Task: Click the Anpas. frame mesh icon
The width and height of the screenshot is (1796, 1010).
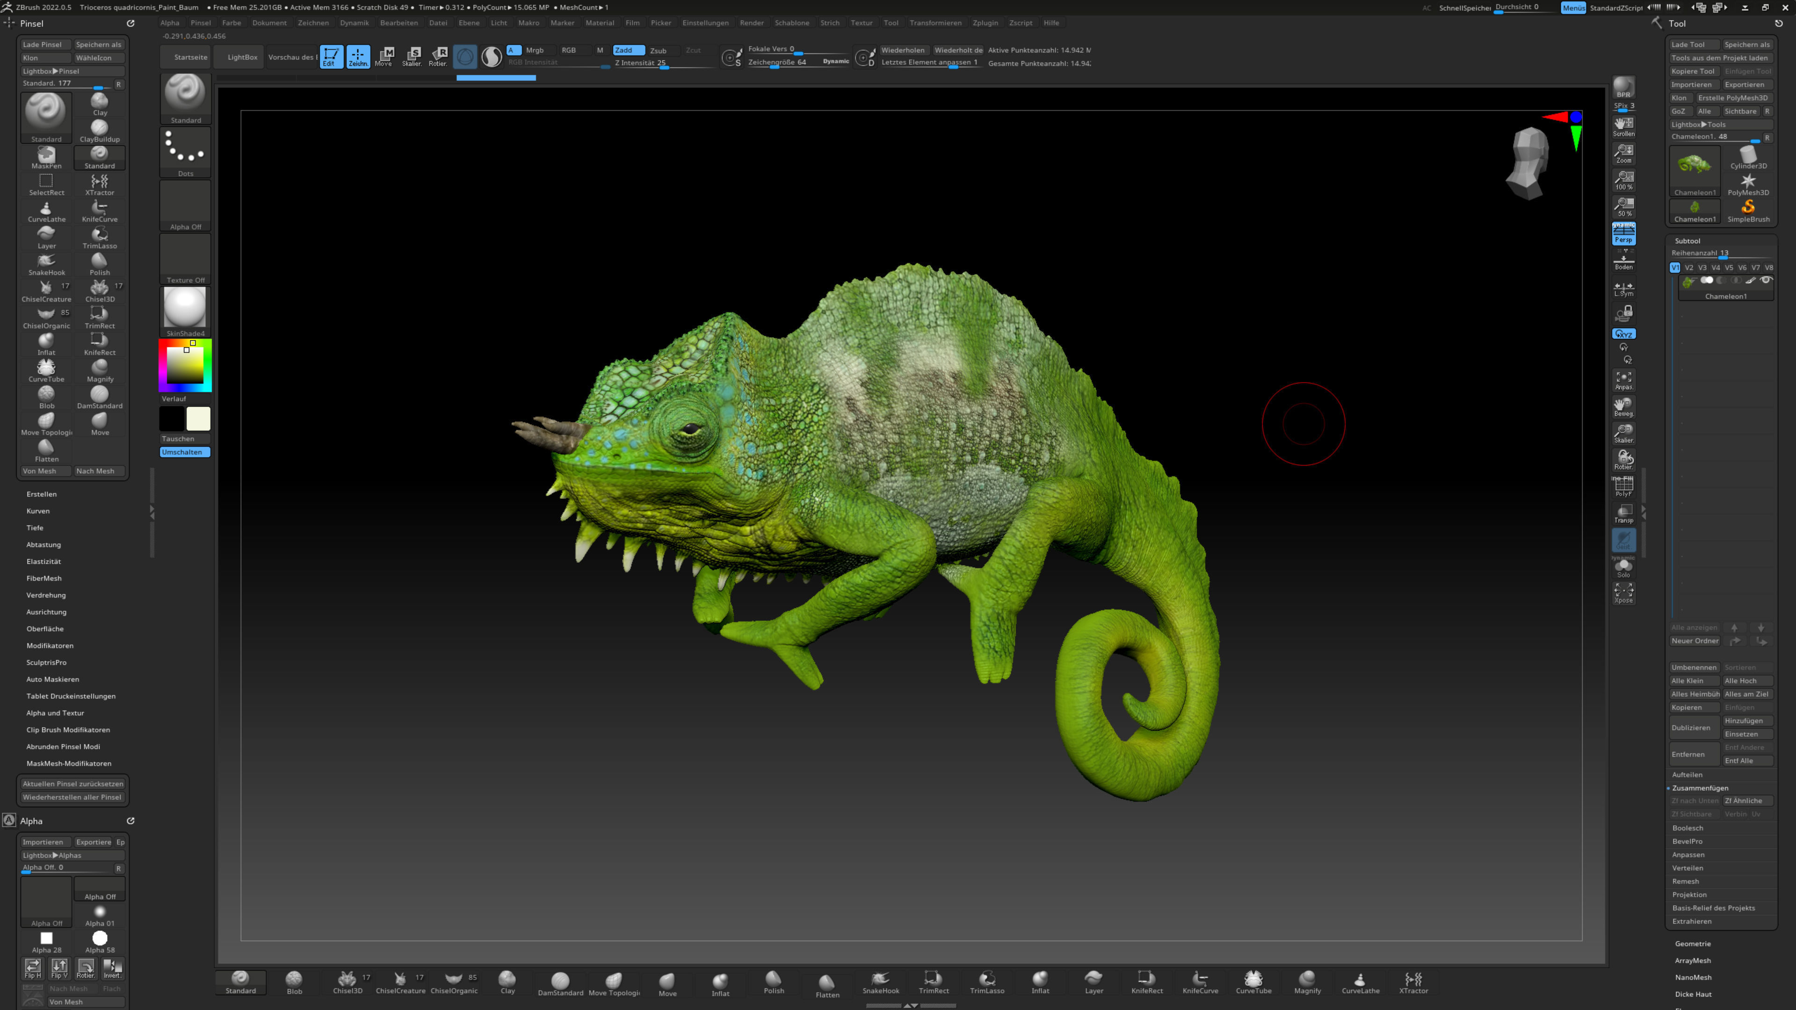Action: [1623, 380]
